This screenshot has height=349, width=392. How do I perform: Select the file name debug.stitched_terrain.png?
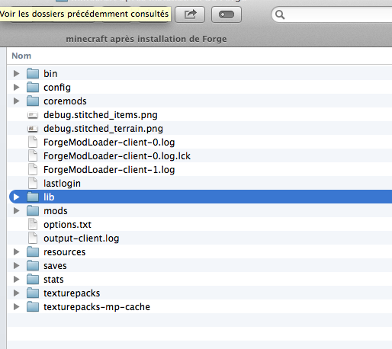pyautogui.click(x=103, y=129)
